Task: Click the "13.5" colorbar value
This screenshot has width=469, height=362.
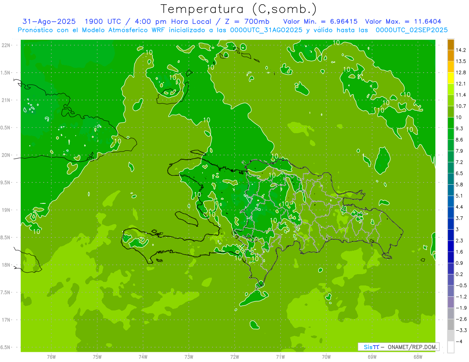Action: click(461, 61)
